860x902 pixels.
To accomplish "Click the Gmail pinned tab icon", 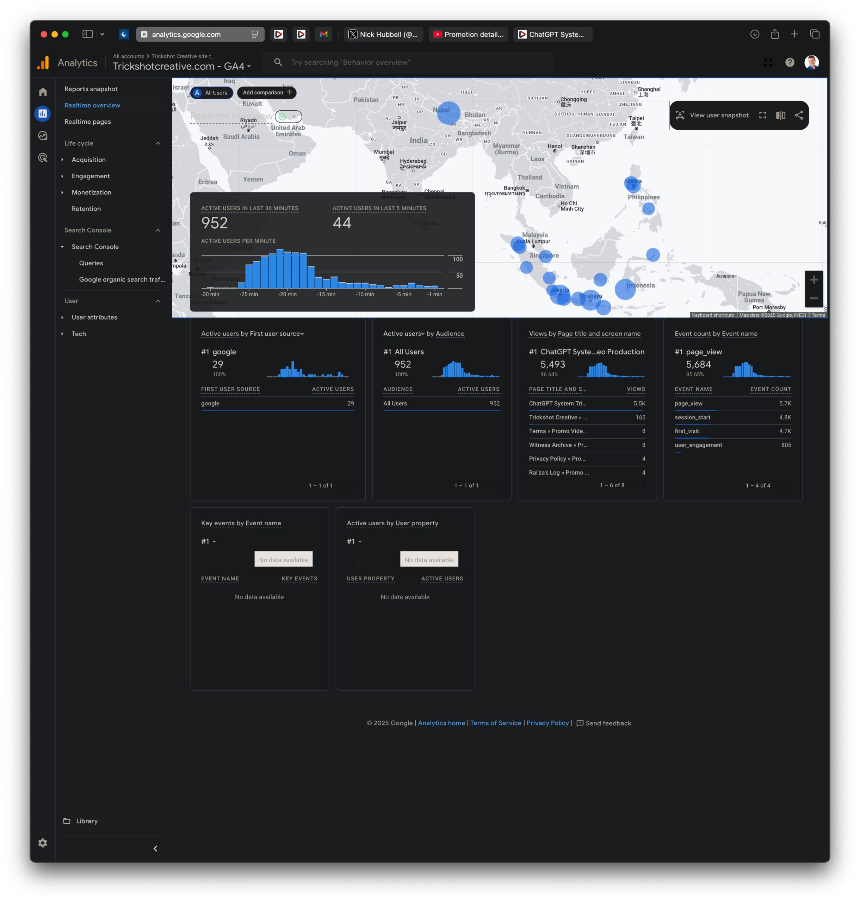I will click(324, 35).
